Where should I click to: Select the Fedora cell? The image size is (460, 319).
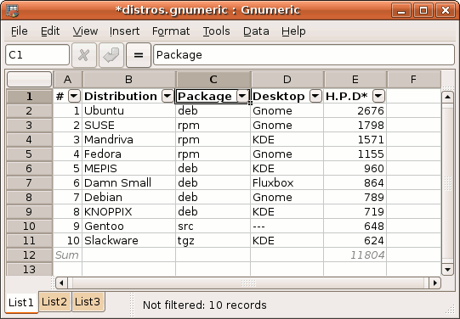pyautogui.click(x=128, y=154)
